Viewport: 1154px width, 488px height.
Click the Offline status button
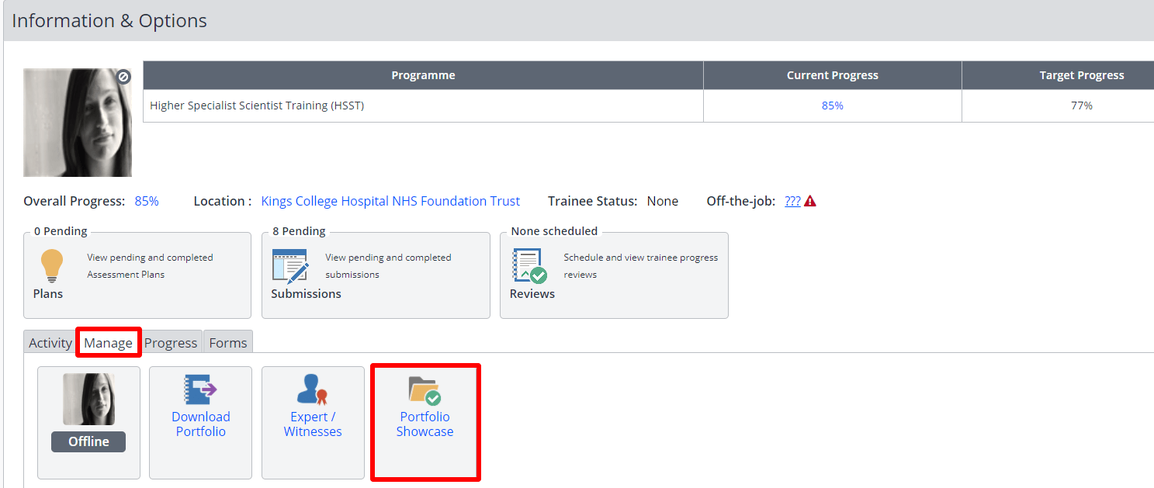click(x=88, y=441)
